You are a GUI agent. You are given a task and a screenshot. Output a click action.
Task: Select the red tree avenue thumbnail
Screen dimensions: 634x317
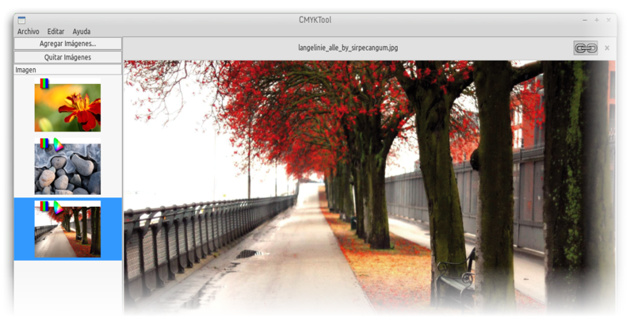click(x=67, y=229)
